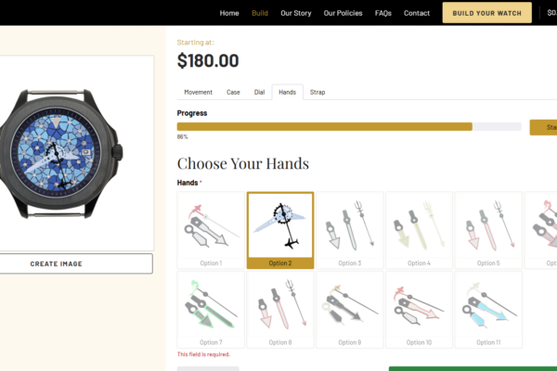This screenshot has height=371, width=557.
Task: Choose the light blue Option 11 hands
Action: 488,310
